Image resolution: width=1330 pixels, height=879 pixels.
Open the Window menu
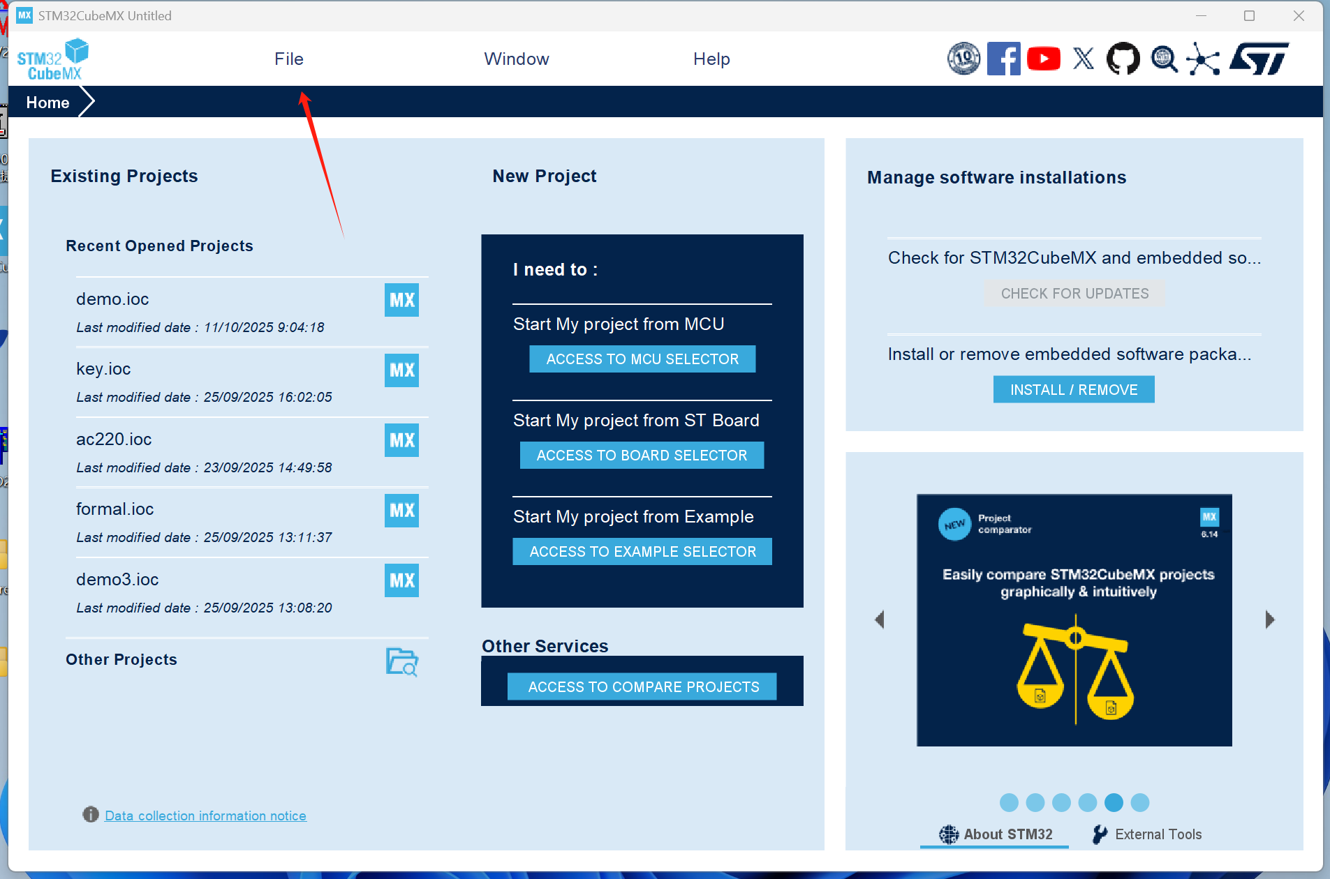pos(517,59)
